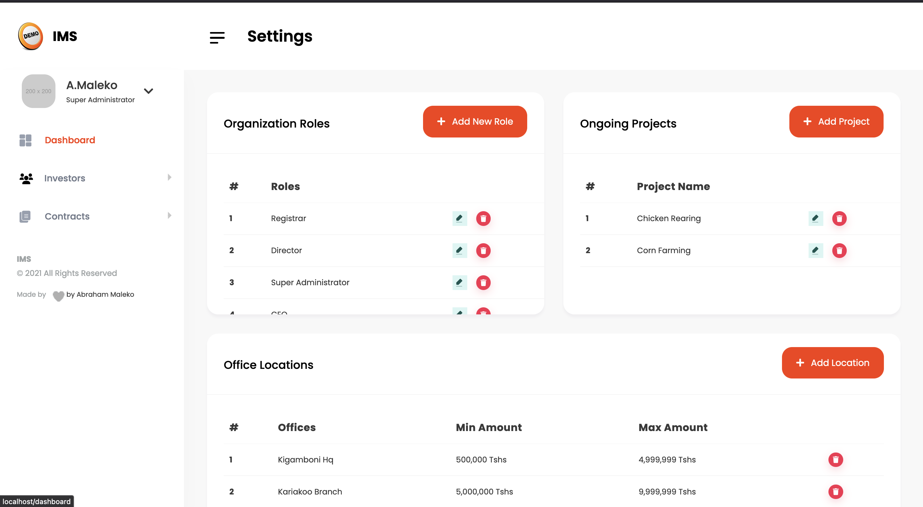Expand the A.Maleko user dropdown chevron
Screen dimensions: 923x507
[148, 91]
